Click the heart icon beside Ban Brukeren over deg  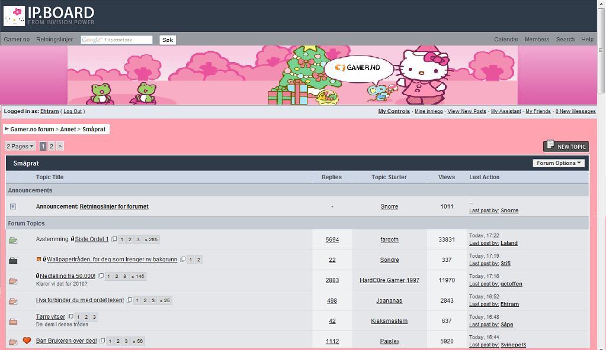click(27, 341)
